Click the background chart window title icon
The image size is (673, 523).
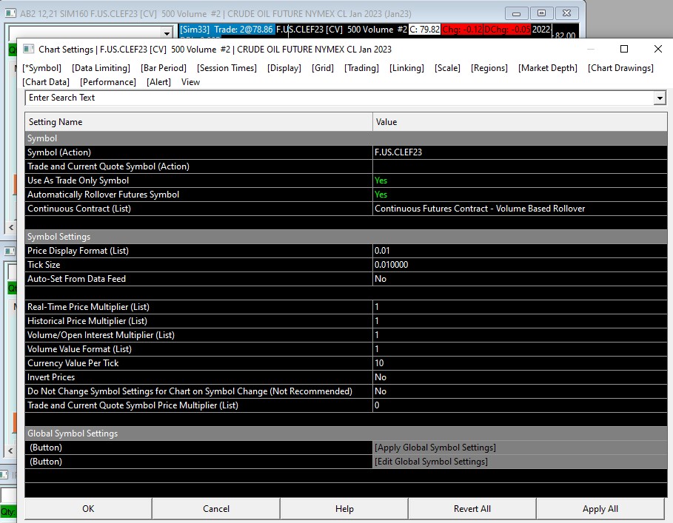point(10,14)
